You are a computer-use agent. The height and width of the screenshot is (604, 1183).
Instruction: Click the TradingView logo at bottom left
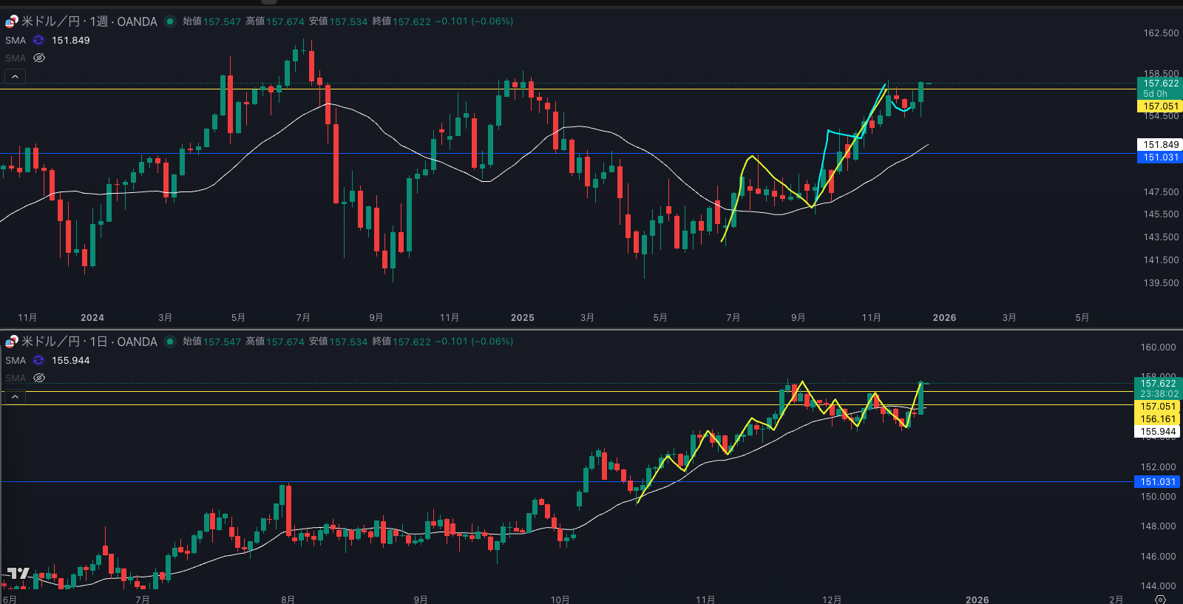click(x=18, y=574)
